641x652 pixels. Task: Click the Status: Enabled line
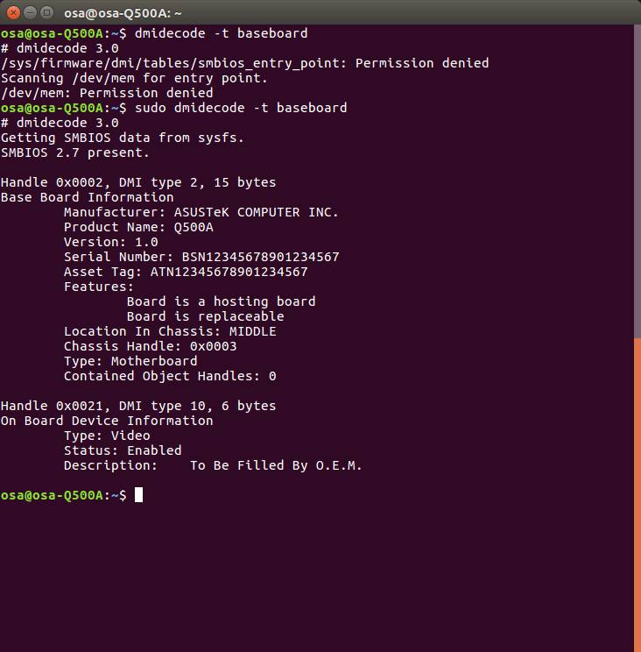click(x=123, y=450)
